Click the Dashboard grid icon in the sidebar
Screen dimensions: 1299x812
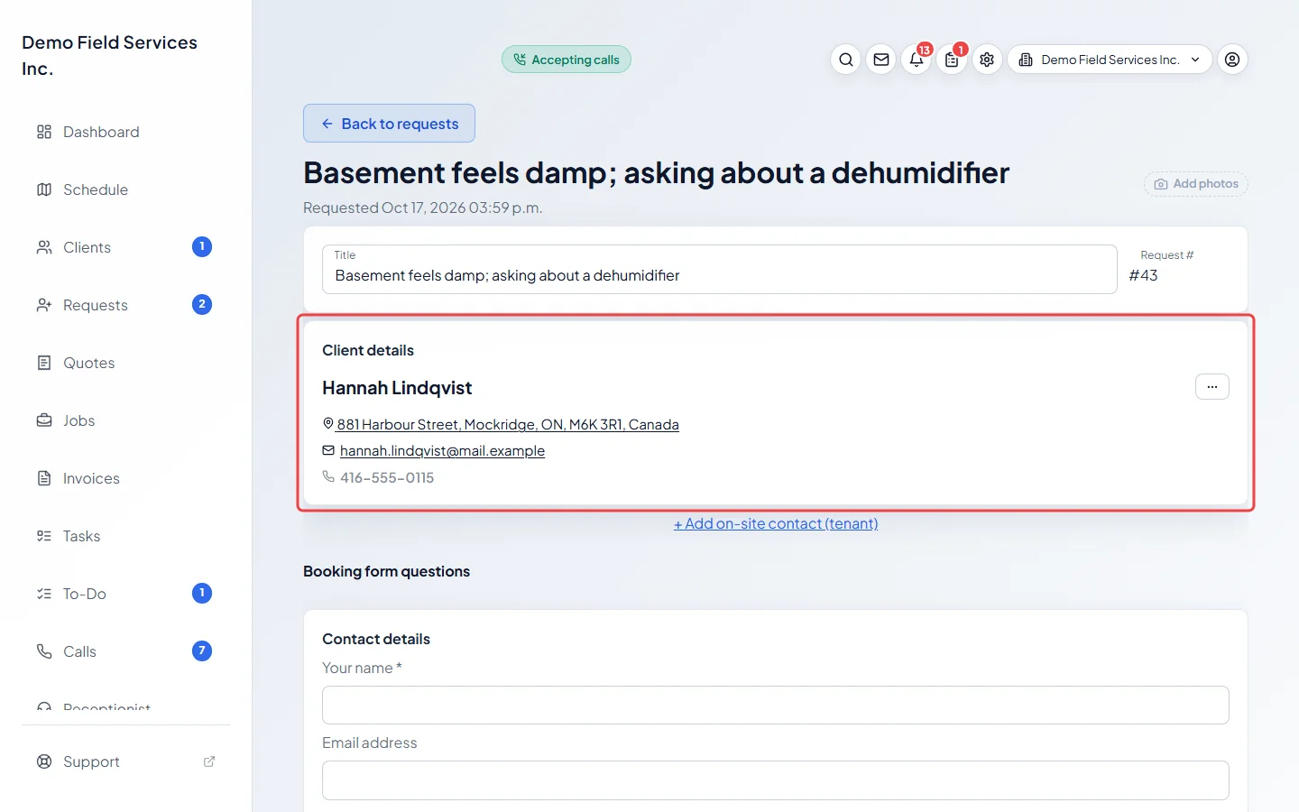pyautogui.click(x=44, y=132)
